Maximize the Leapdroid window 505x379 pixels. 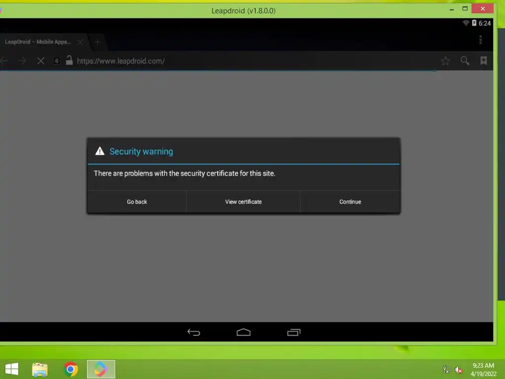[465, 9]
